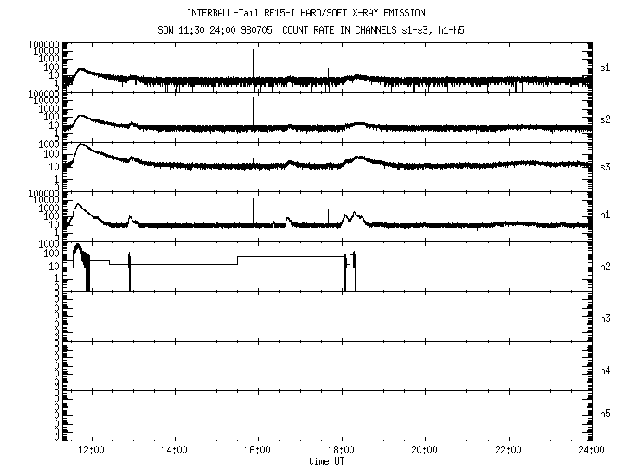Click the s2 channel label
The width and height of the screenshot is (623, 476).
coord(606,118)
